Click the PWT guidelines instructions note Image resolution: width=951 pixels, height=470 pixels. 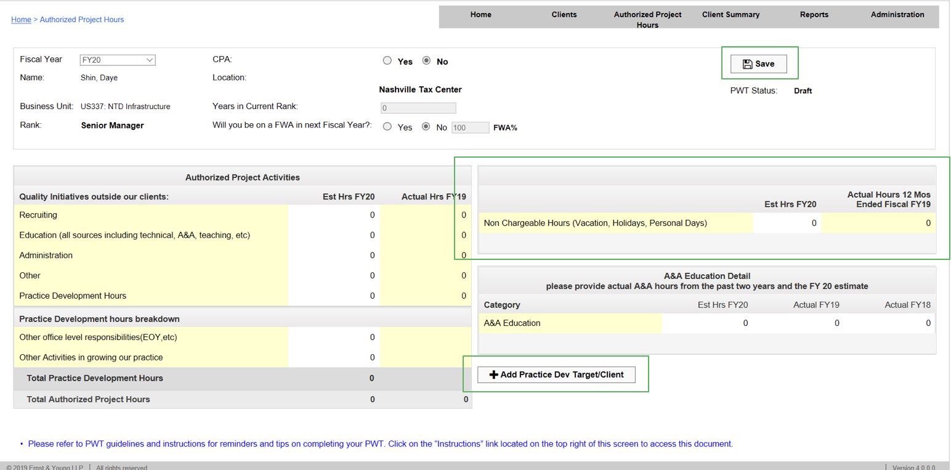(x=381, y=444)
